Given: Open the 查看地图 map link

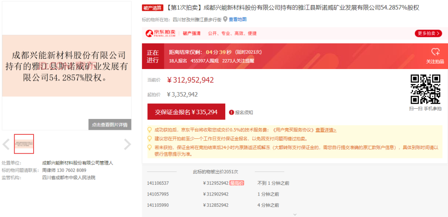Looking at the screenshot, I should pyautogui.click(x=238, y=19).
